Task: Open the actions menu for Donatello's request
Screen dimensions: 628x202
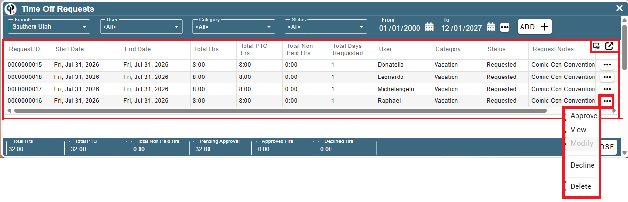Action: pos(606,64)
